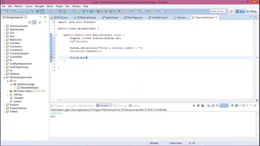260x146 pixels.
Task: Toggle Show Console on standard output change
Action: click(222, 105)
